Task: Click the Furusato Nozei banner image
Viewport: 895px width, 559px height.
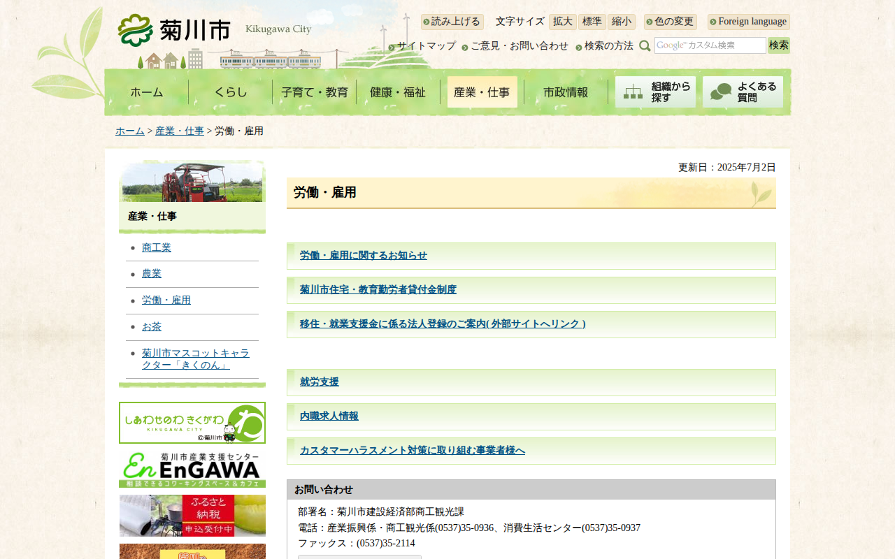Action: coord(192,516)
